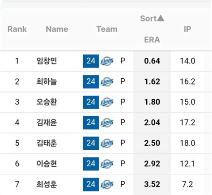Click the blue 24 badge for 임창민
The image size is (212, 195).
[x=91, y=61]
